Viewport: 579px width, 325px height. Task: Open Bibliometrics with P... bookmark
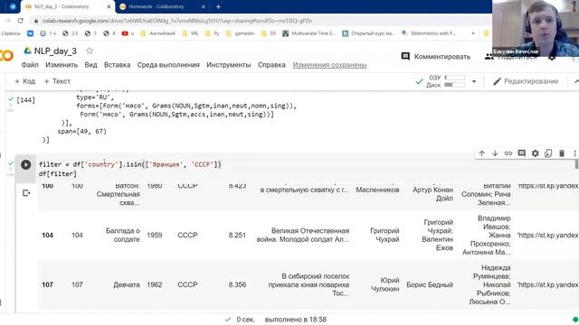(x=429, y=33)
